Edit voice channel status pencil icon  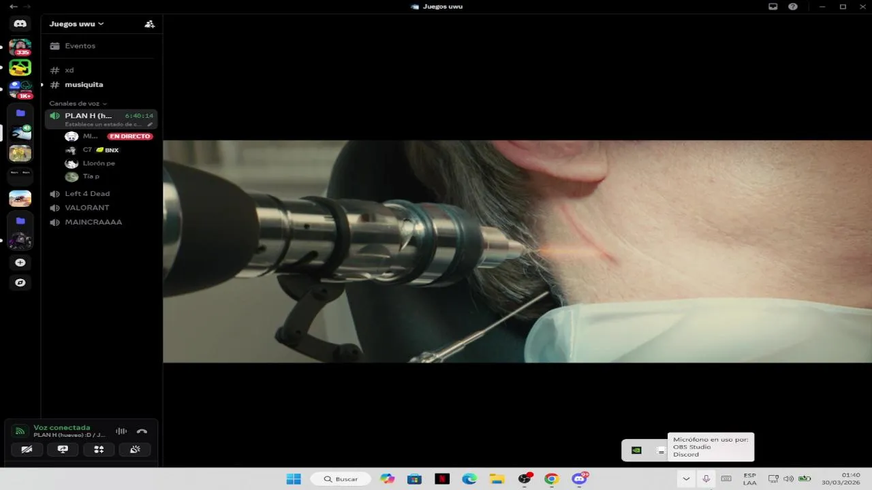point(150,125)
